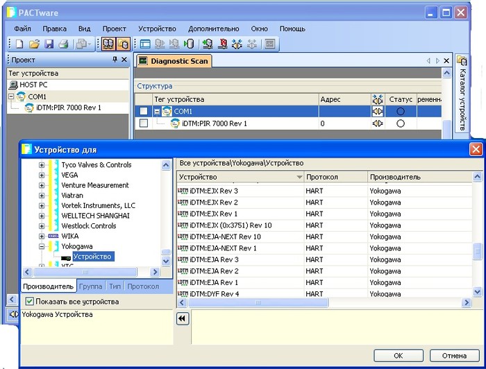Pin the Проект panel
Image resolution: width=486 pixels, height=369 pixels.
(x=115, y=60)
